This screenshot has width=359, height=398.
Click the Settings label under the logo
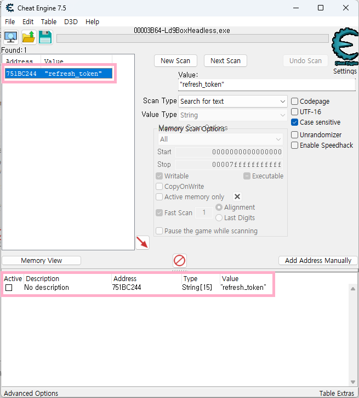[x=345, y=71]
